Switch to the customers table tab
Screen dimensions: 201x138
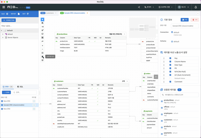48,13
